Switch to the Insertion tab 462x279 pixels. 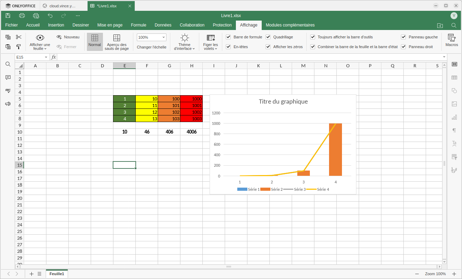pyautogui.click(x=56, y=25)
